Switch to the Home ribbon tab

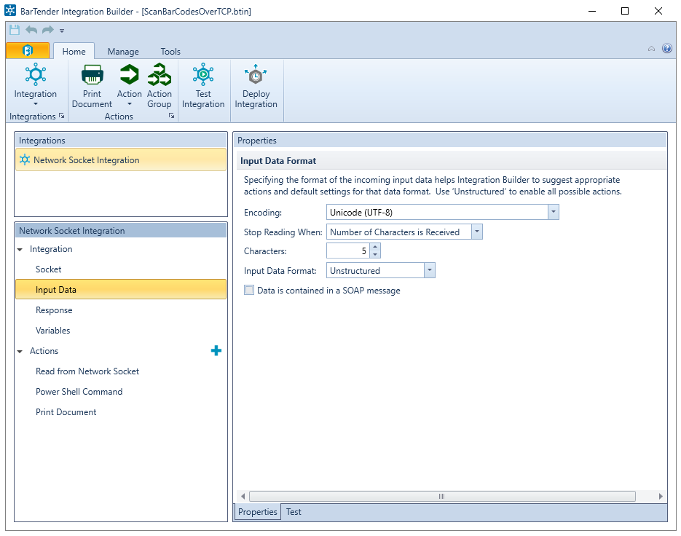tap(74, 51)
